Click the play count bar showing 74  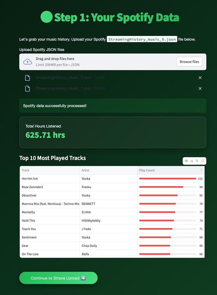[167, 221]
